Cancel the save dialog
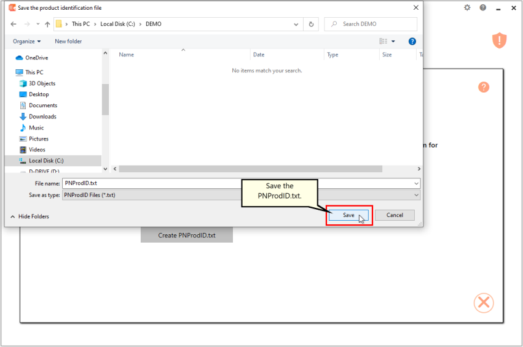Viewport: 523px width, 347px height. 395,215
